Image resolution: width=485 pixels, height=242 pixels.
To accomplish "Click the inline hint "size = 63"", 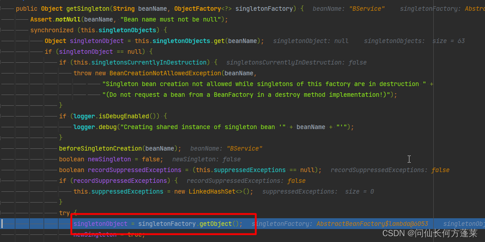I will point(449,41).
